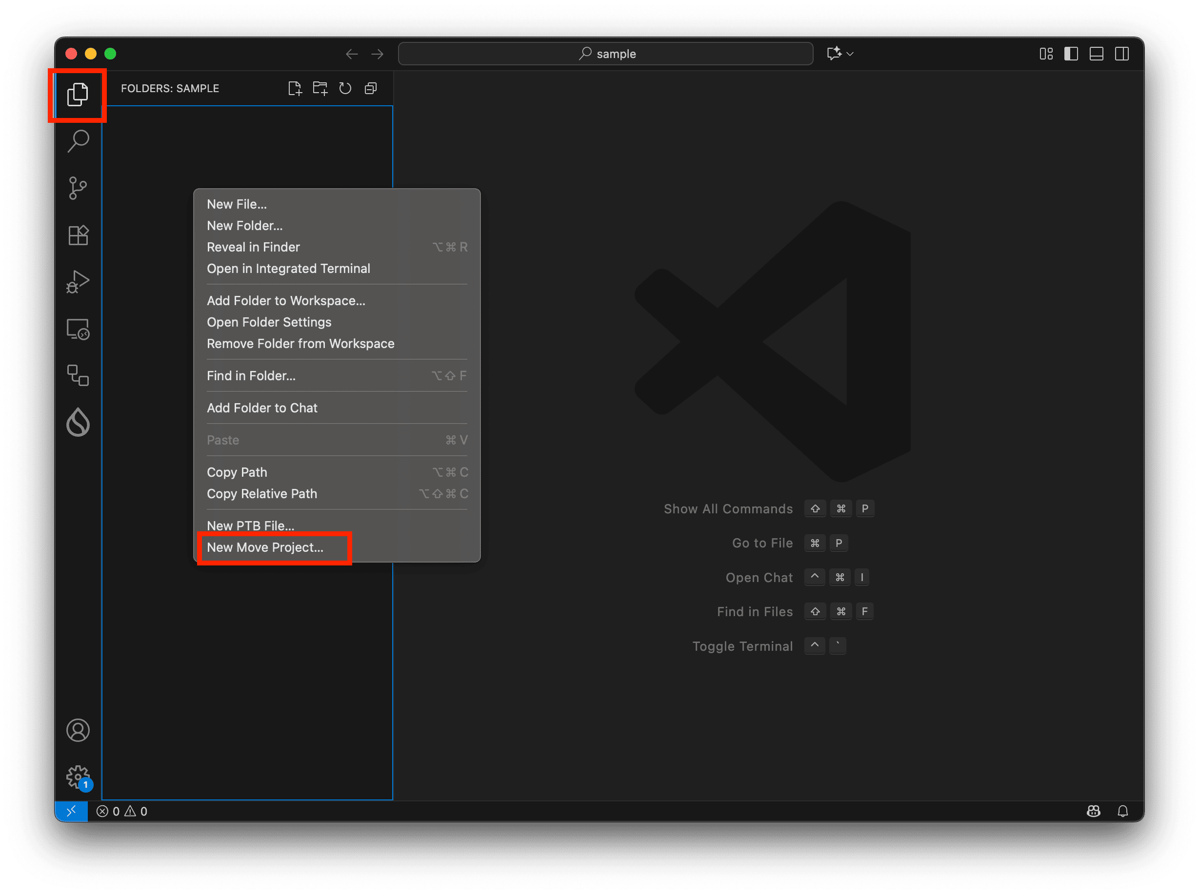1199x894 pixels.
Task: Open errors and warnings from status bar
Action: pos(122,811)
